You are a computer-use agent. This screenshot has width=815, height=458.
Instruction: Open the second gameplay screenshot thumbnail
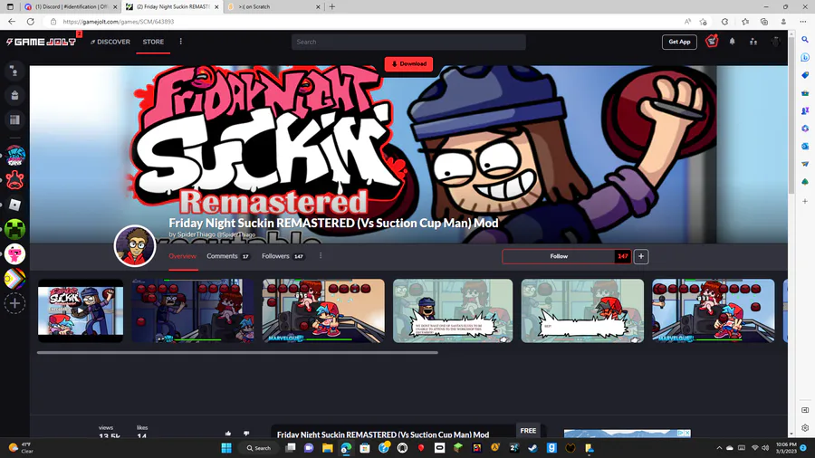coord(193,311)
